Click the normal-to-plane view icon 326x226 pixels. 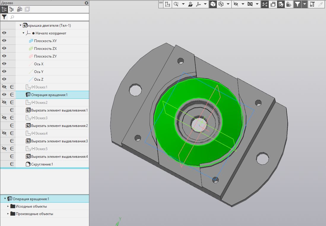(191, 4)
